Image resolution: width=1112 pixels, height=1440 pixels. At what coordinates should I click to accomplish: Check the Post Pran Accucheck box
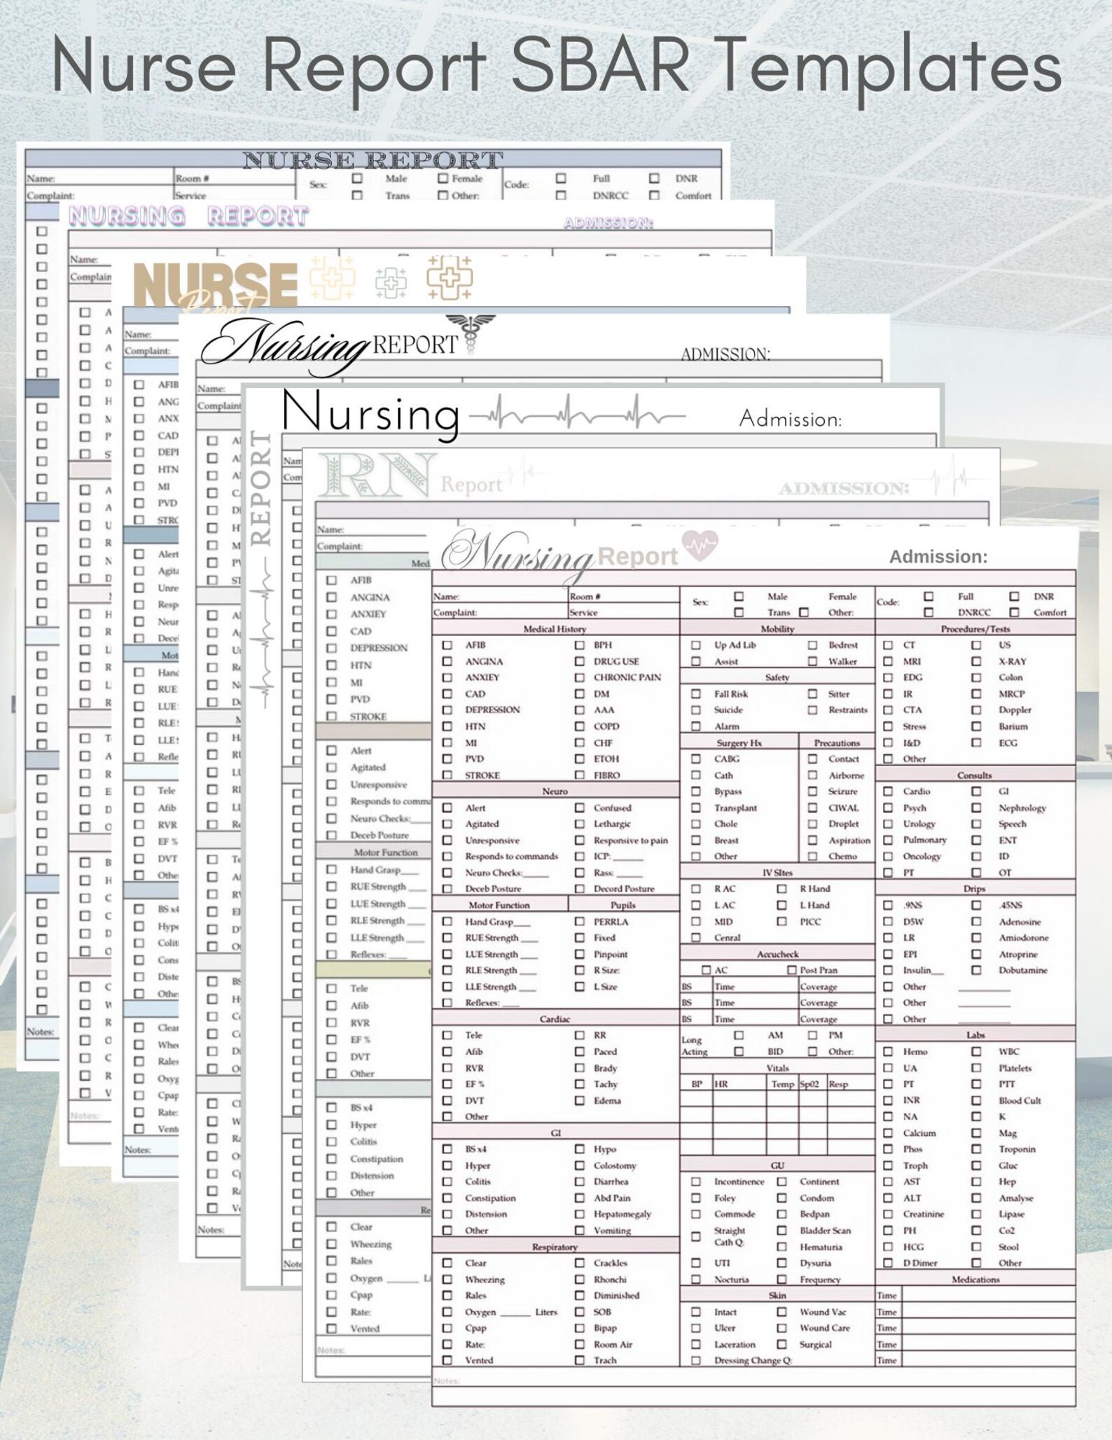click(791, 970)
